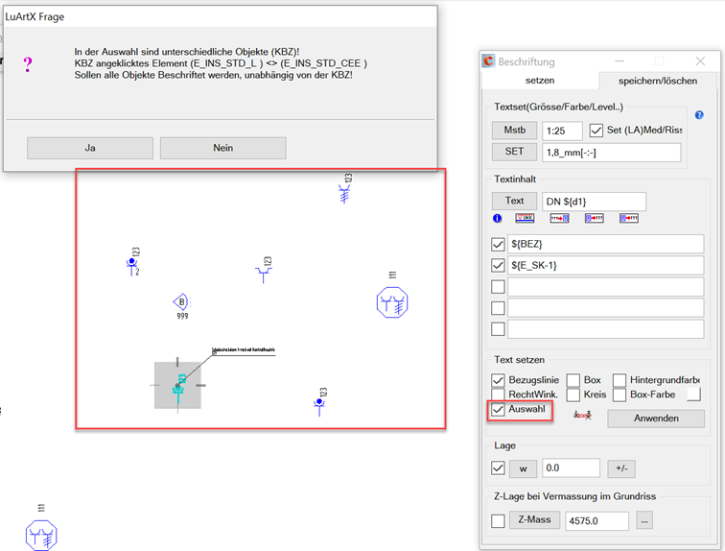The height and width of the screenshot is (551, 725).
Task: Click the blue info icon below Text button
Action: 497,218
